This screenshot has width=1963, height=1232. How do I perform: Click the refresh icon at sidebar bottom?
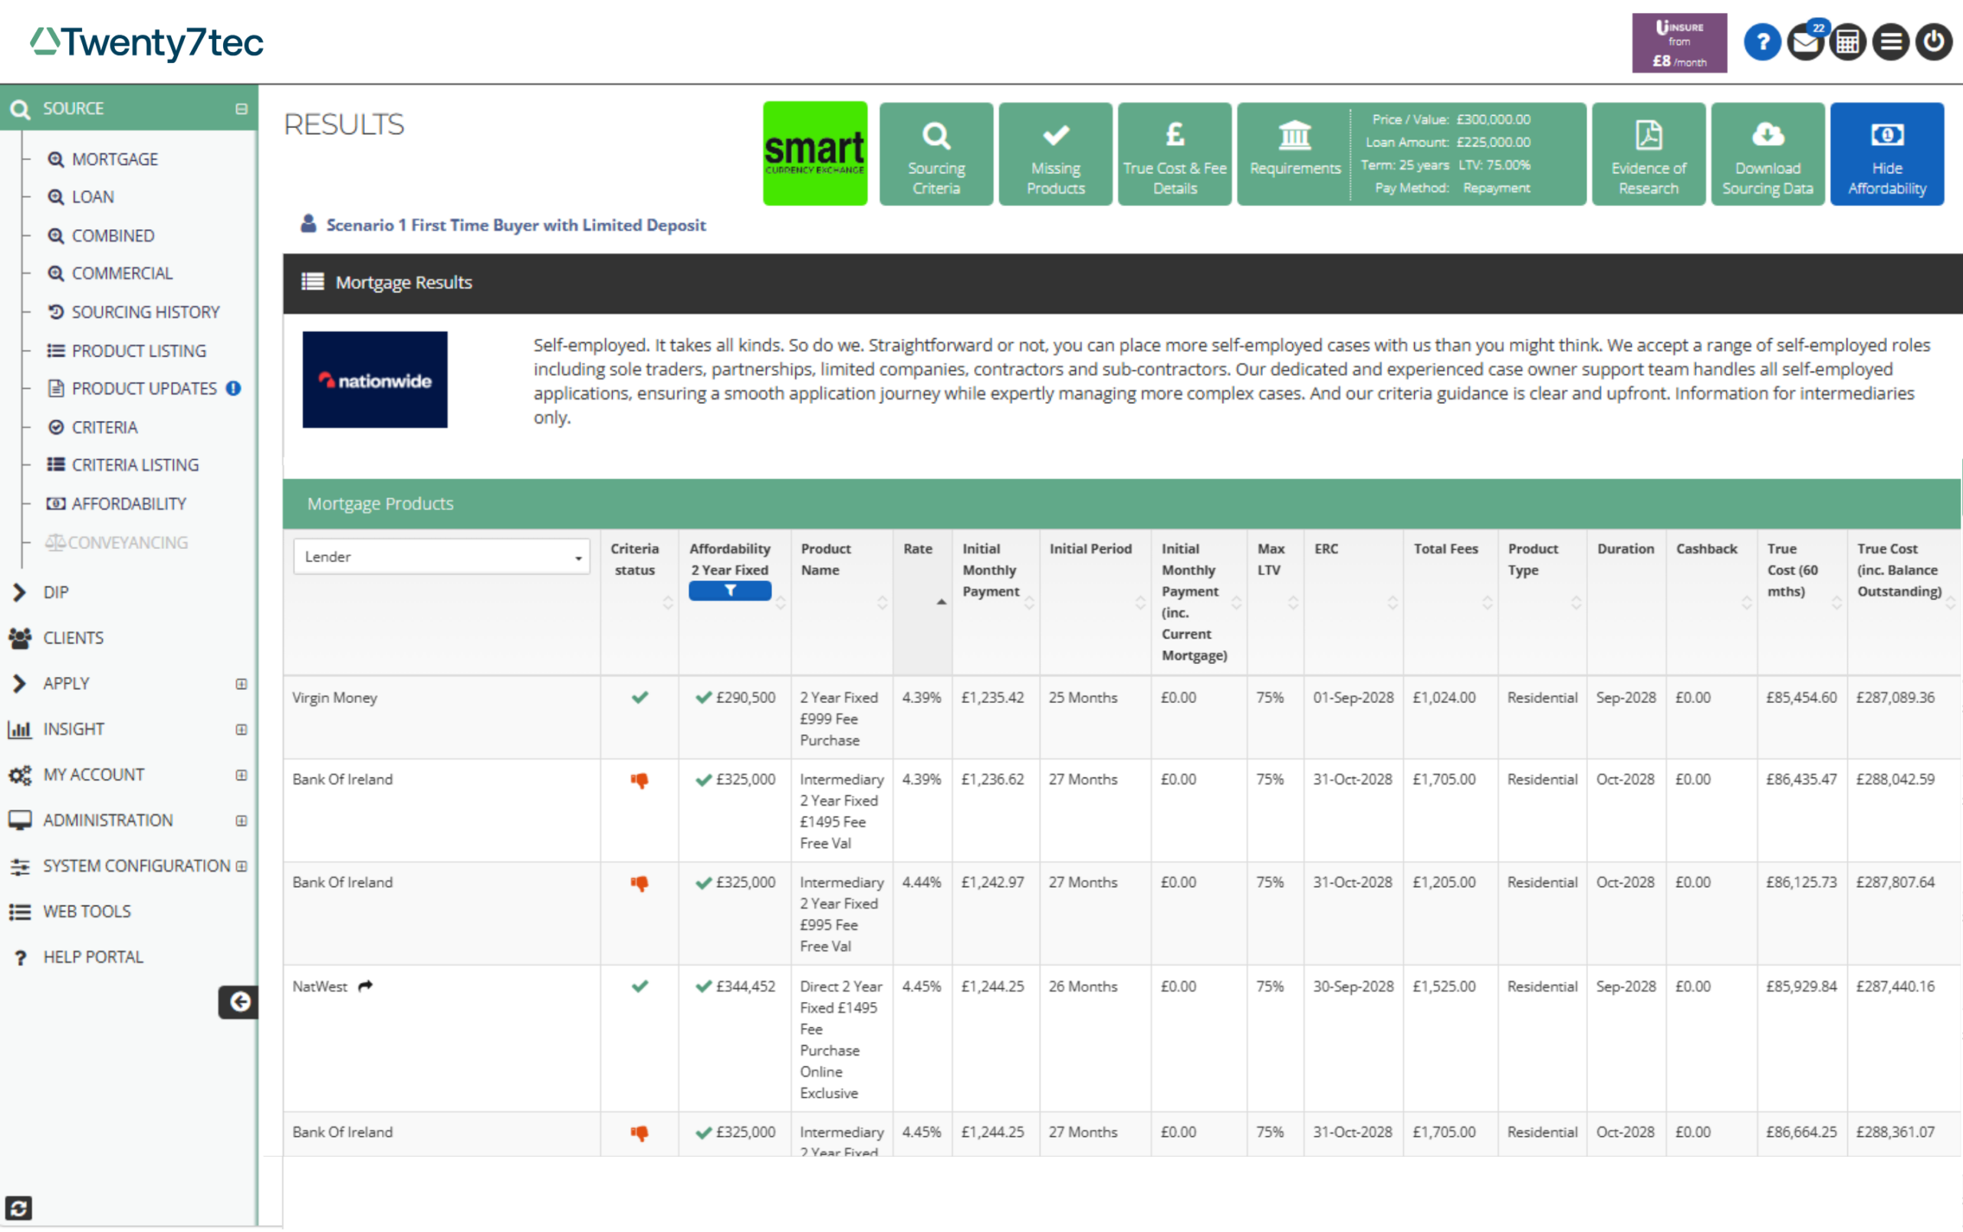click(x=18, y=1207)
